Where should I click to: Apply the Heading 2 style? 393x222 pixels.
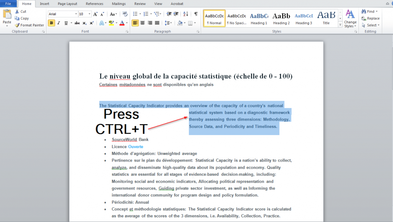click(x=281, y=18)
